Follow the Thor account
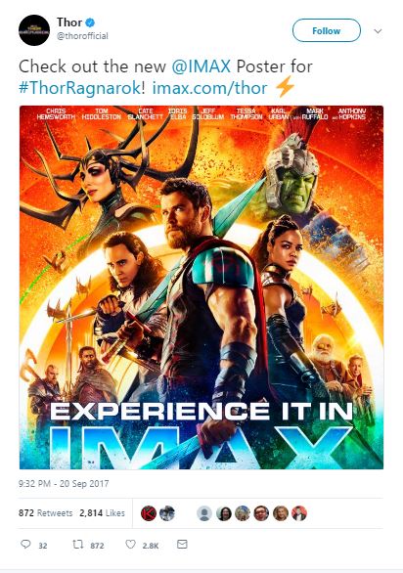Image resolution: width=403 pixels, height=573 pixels. pyautogui.click(x=326, y=30)
